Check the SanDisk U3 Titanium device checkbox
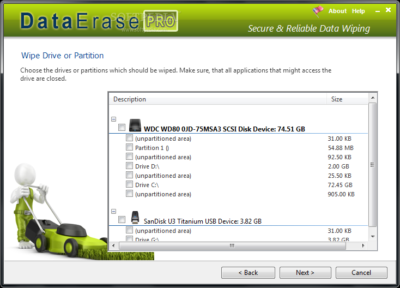The width and height of the screenshot is (400, 288). [122, 220]
